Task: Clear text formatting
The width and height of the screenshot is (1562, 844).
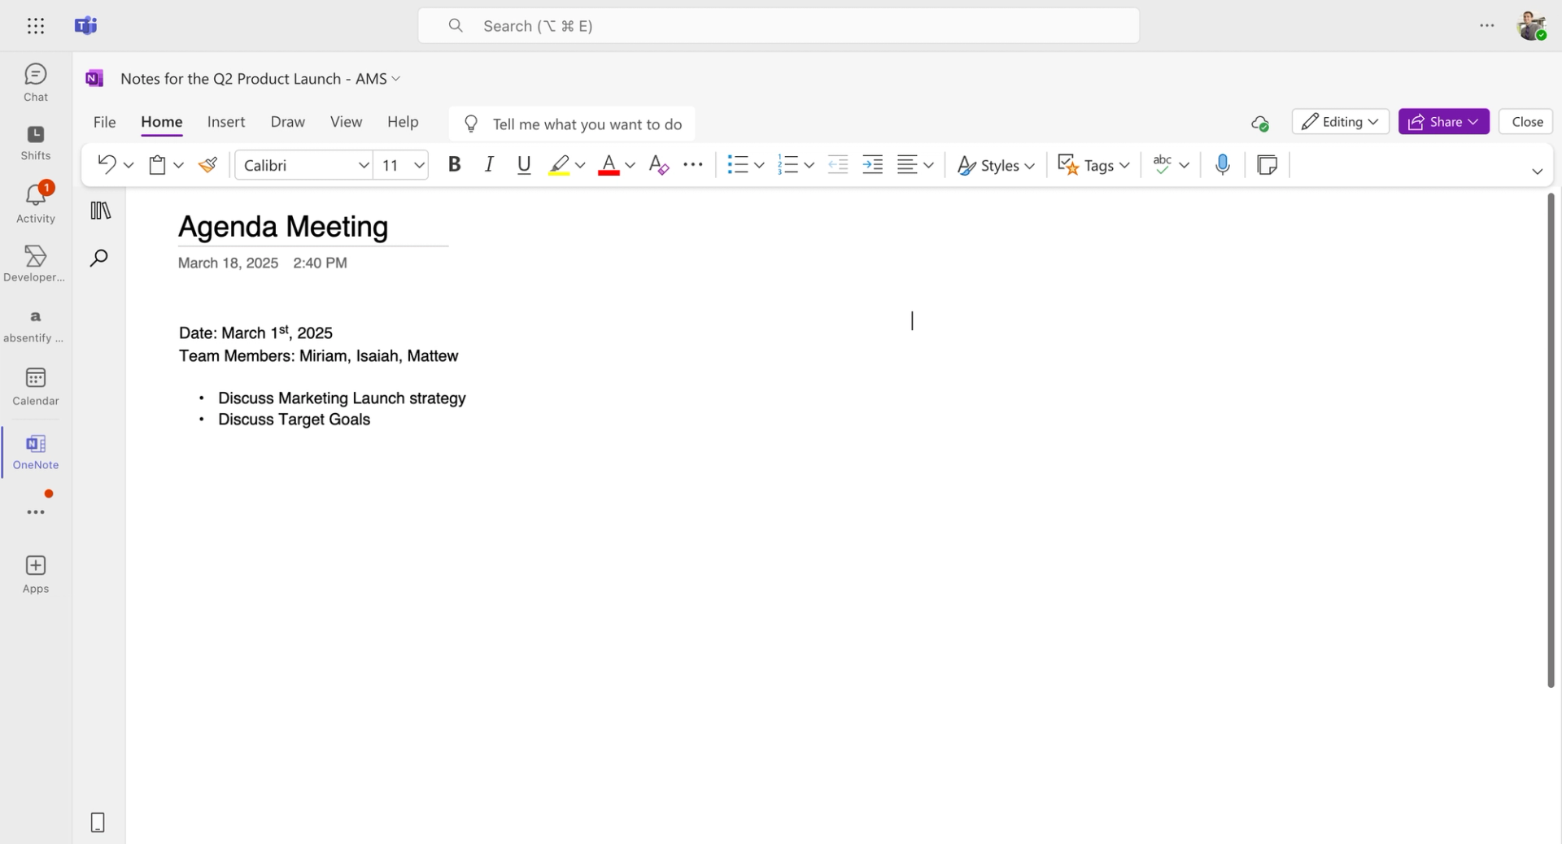Action: (x=659, y=165)
